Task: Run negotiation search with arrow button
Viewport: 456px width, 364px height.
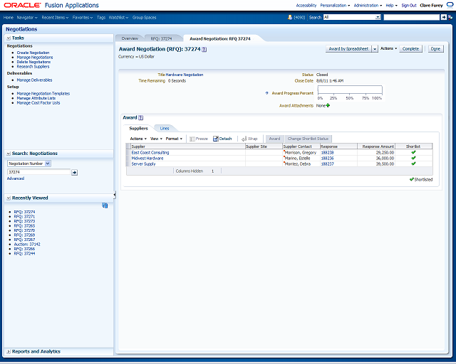Action: (x=74, y=173)
